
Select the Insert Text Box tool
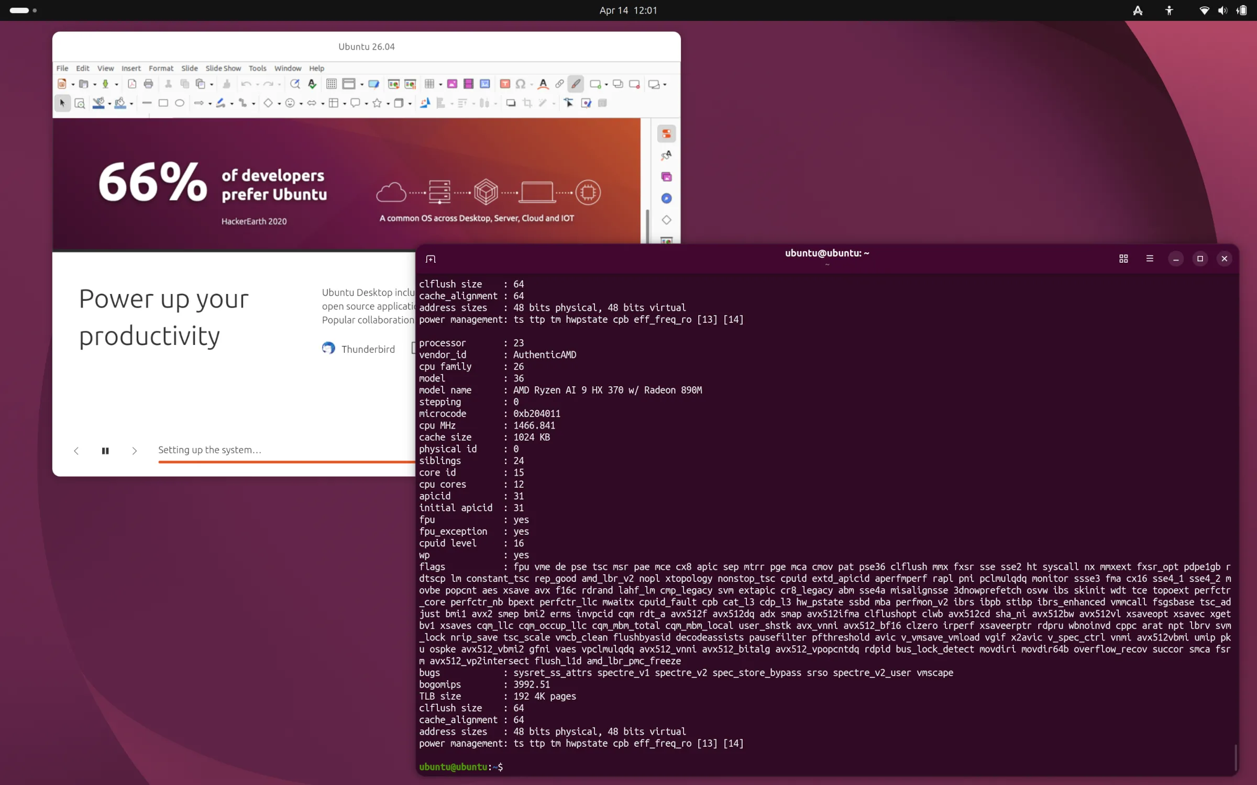504,84
